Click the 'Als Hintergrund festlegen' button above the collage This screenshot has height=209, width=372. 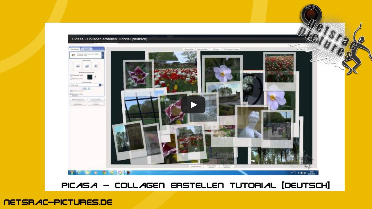click(x=231, y=49)
